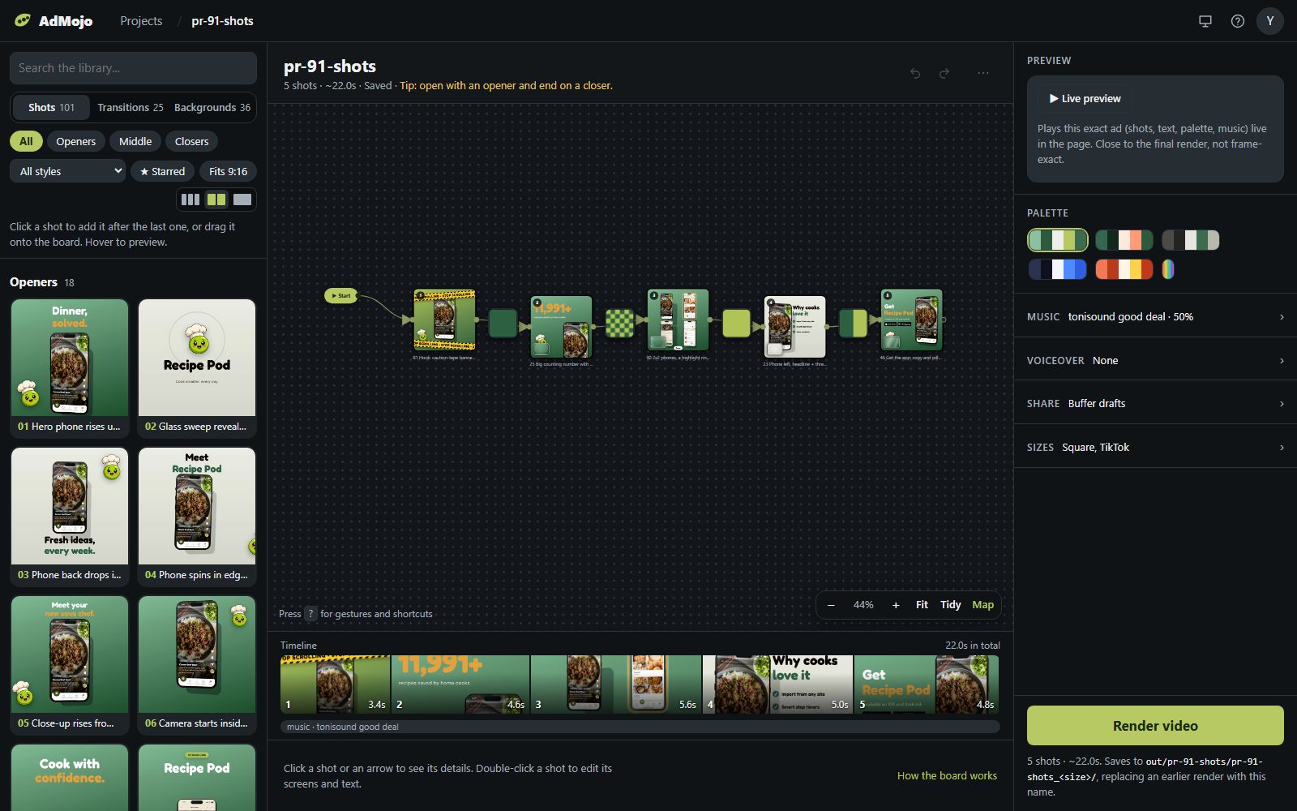The height and width of the screenshot is (811, 1297).
Task: Add shot 06 Camera starts inside
Action: [x=197, y=665]
